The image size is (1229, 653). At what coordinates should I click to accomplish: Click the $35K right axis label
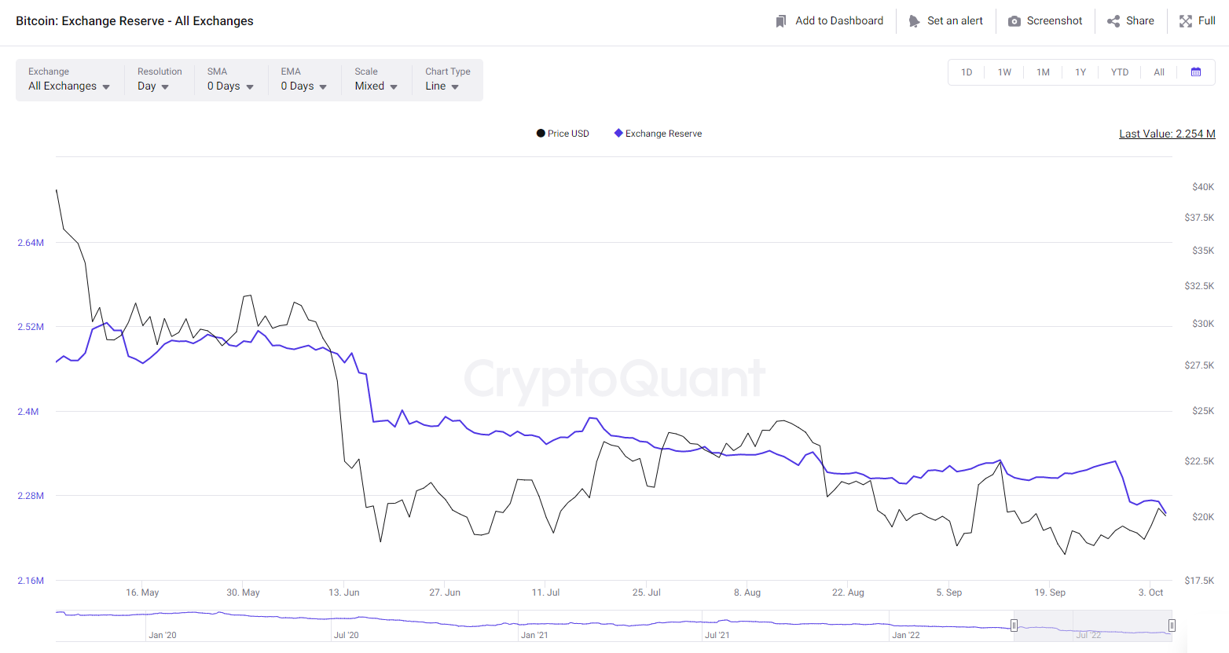(x=1203, y=251)
